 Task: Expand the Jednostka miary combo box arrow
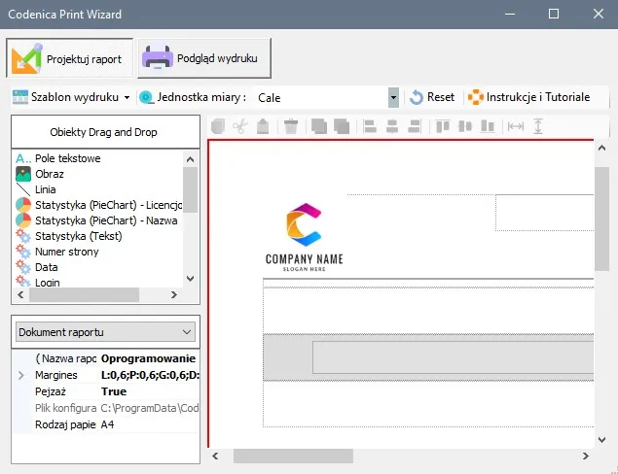(x=393, y=97)
